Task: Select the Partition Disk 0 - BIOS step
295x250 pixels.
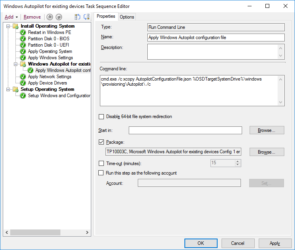Action: point(49,39)
